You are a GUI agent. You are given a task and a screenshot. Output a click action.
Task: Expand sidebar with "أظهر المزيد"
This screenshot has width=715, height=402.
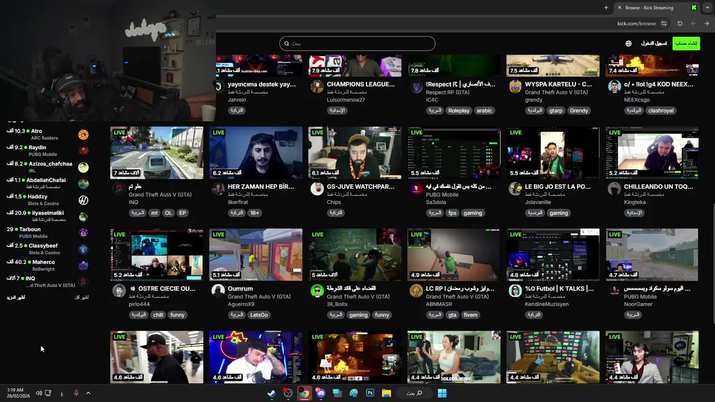(16, 297)
